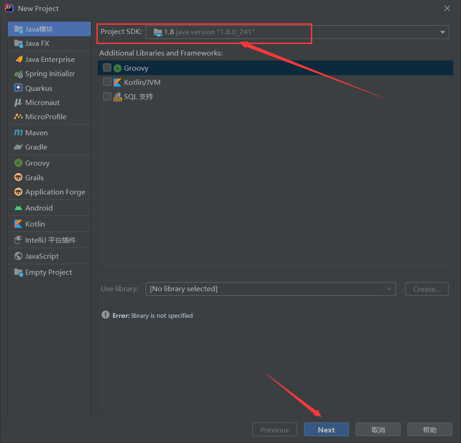Select the Groovy row text in frameworks

(x=136, y=68)
